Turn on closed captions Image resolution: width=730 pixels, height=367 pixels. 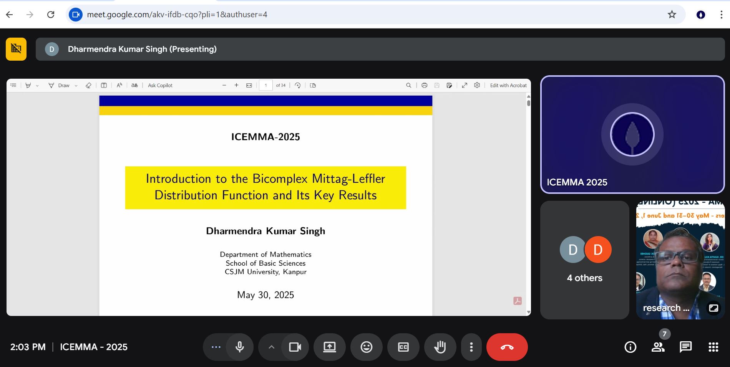pyautogui.click(x=403, y=347)
